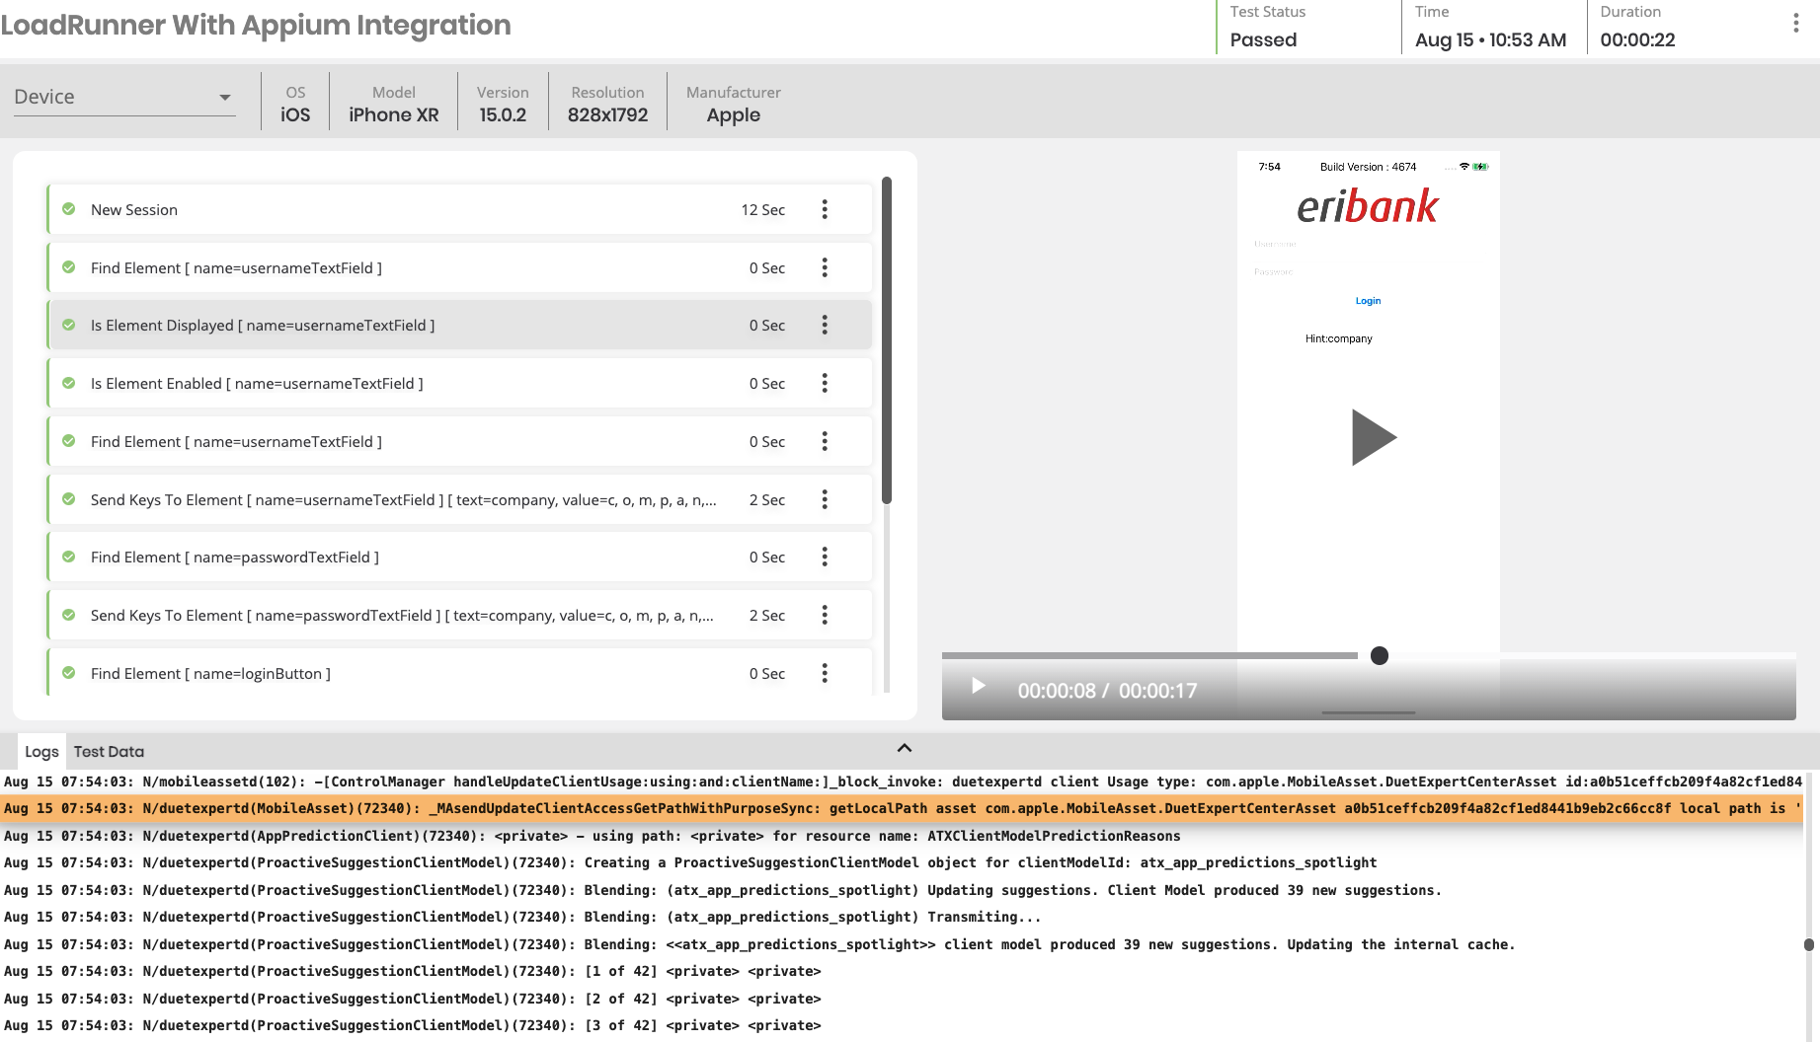Click the Test Status Passed value
The height and width of the screenshot is (1042, 1820).
(1263, 39)
